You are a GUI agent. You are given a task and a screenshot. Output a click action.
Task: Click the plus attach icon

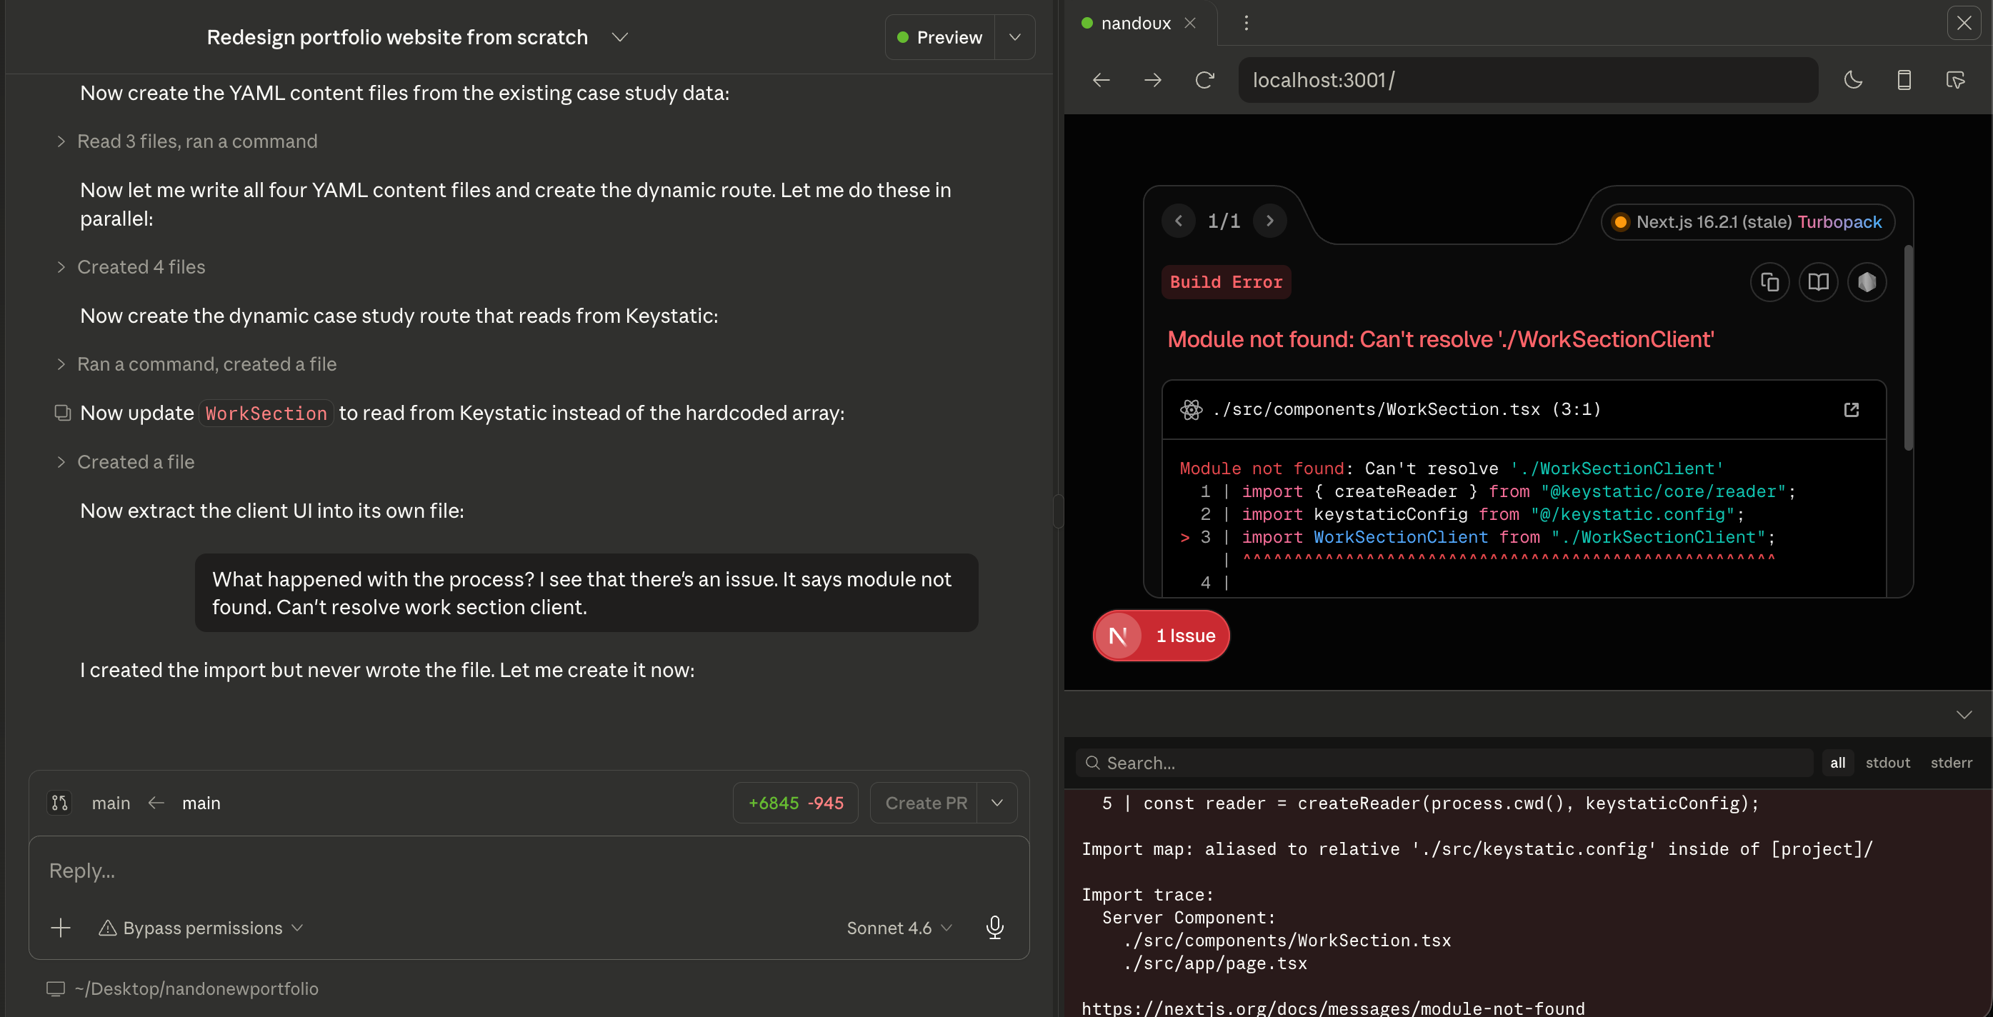pos(60,927)
